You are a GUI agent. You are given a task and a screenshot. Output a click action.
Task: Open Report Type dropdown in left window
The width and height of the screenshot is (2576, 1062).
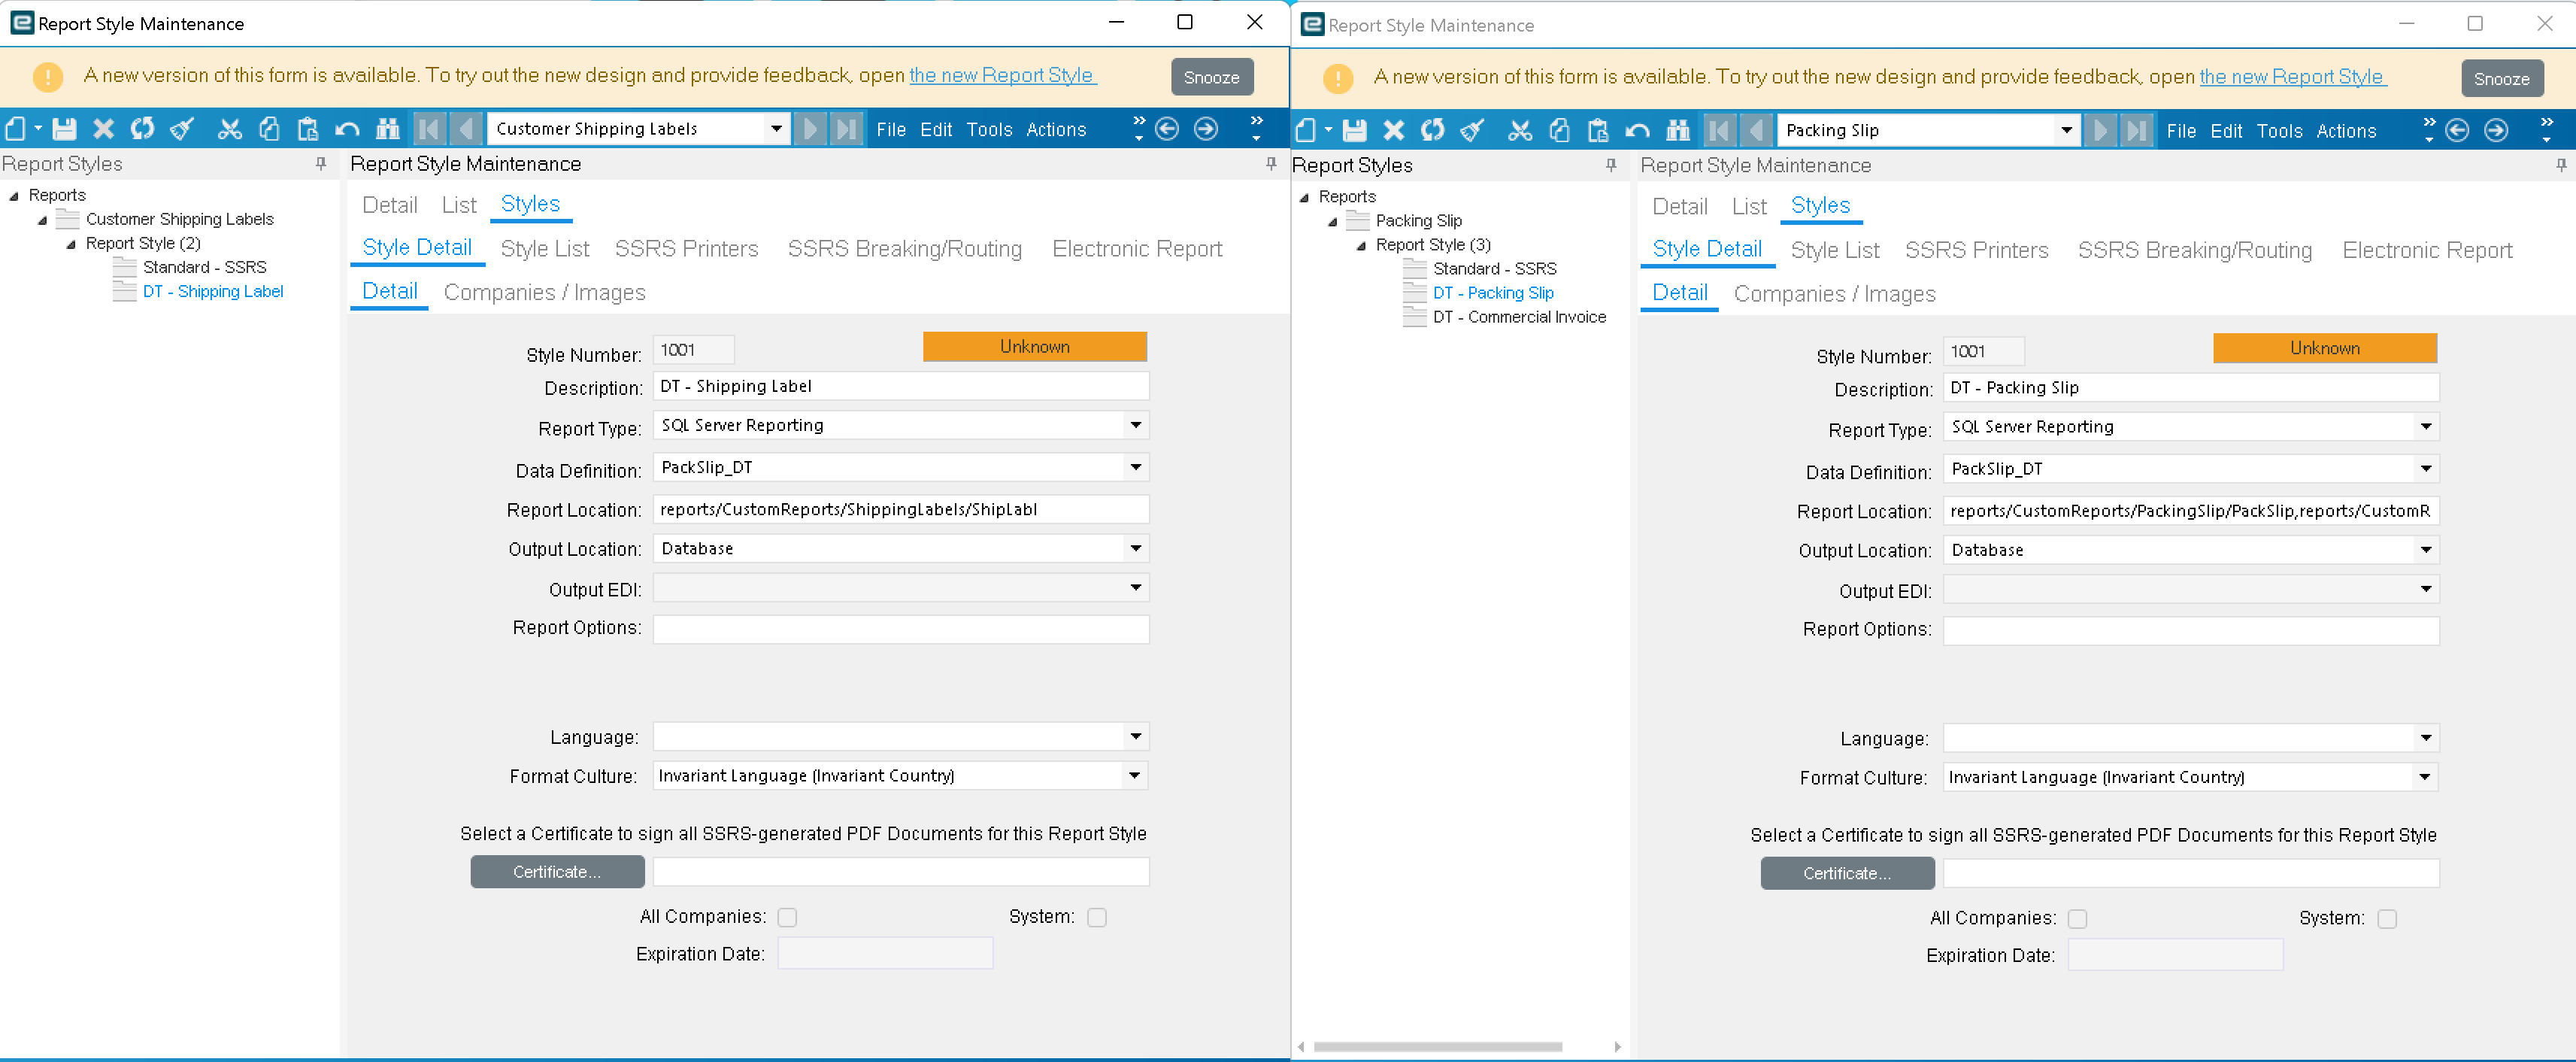[x=1135, y=425]
